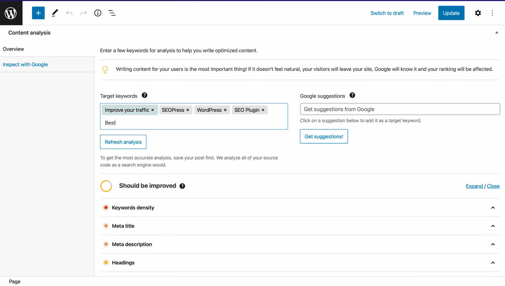Click the Headings section label

(x=123, y=263)
